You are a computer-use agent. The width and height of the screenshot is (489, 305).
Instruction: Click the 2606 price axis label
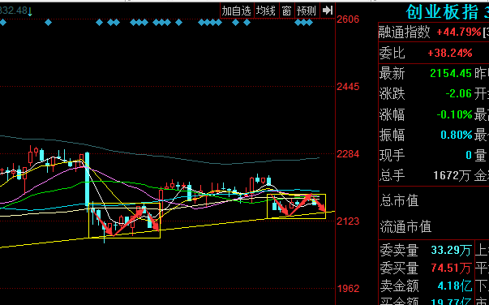tap(348, 19)
